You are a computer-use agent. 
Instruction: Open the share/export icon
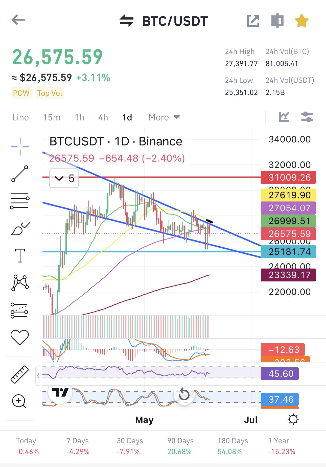tap(253, 20)
